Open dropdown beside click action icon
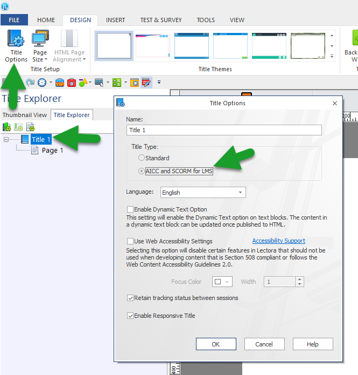 [x=108, y=83]
